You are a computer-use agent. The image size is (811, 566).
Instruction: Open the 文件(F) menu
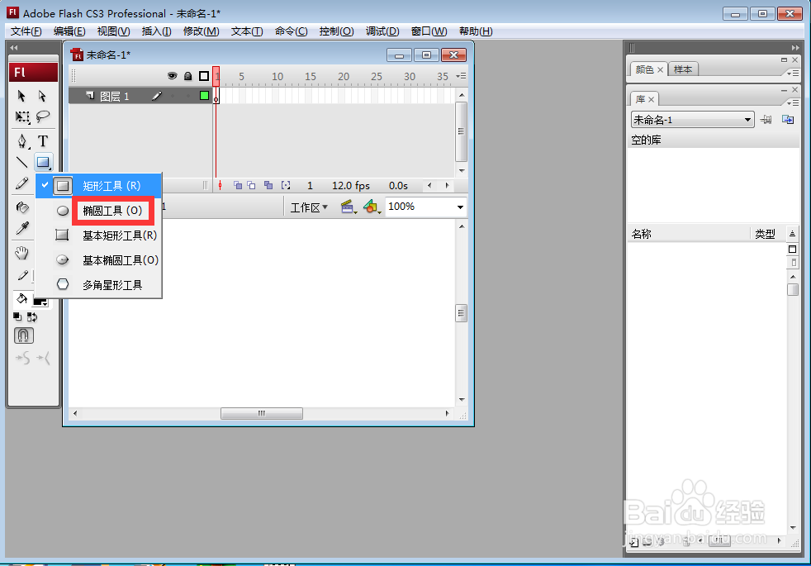pyautogui.click(x=26, y=31)
